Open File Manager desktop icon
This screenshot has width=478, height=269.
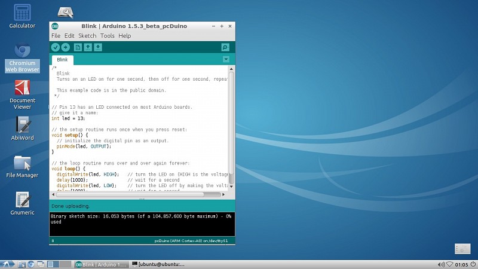[22, 167]
